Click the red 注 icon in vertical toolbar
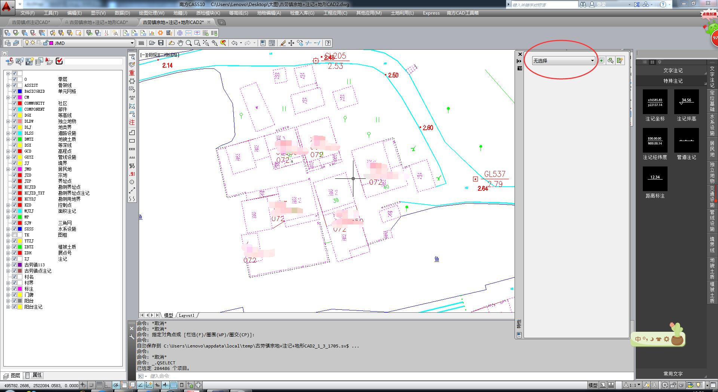The image size is (718, 392). [132, 122]
